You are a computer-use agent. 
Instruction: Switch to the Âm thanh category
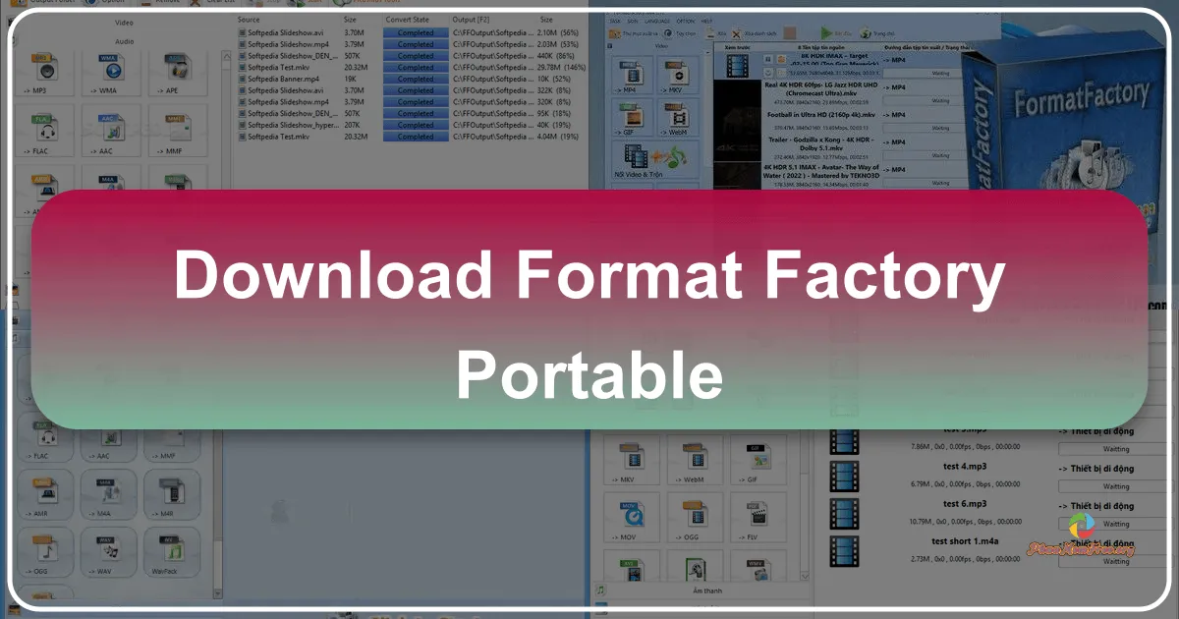707,591
